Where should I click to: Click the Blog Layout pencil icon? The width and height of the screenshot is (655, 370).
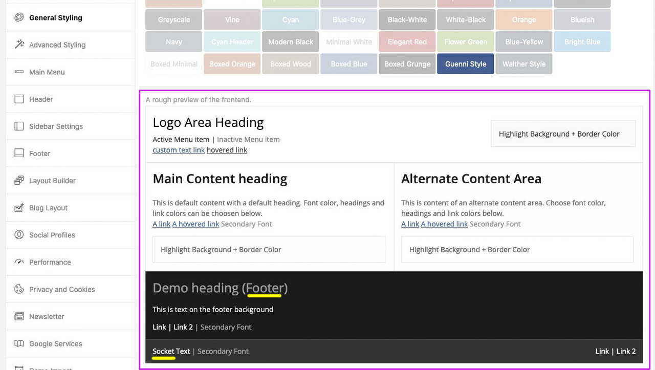(x=19, y=207)
